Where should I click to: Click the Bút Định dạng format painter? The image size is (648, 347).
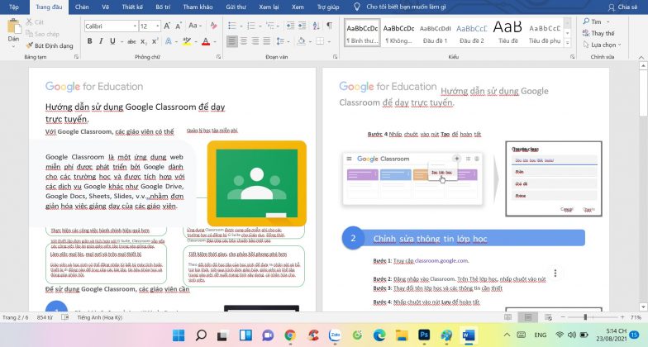click(51, 45)
